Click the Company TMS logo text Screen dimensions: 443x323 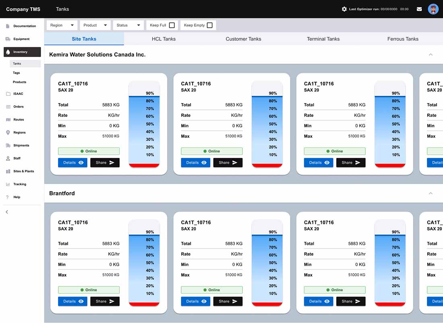[23, 9]
